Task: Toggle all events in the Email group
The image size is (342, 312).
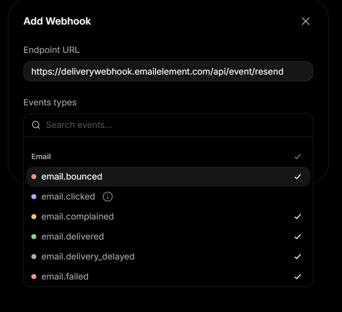Action: (297, 157)
